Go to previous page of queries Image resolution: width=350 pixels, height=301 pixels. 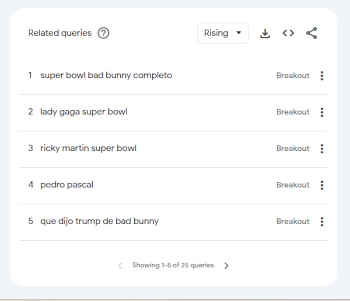point(120,265)
